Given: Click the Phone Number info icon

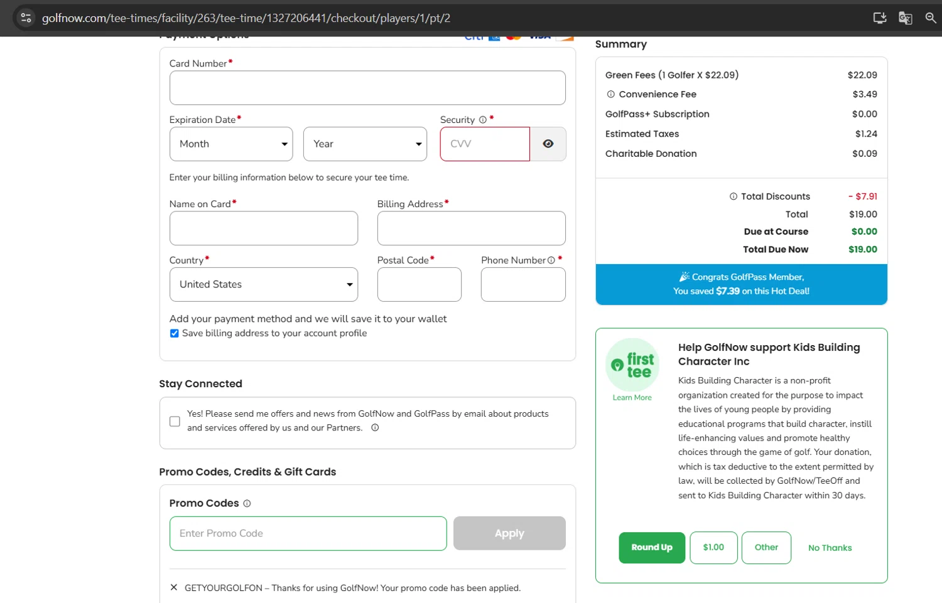Looking at the screenshot, I should coord(551,260).
